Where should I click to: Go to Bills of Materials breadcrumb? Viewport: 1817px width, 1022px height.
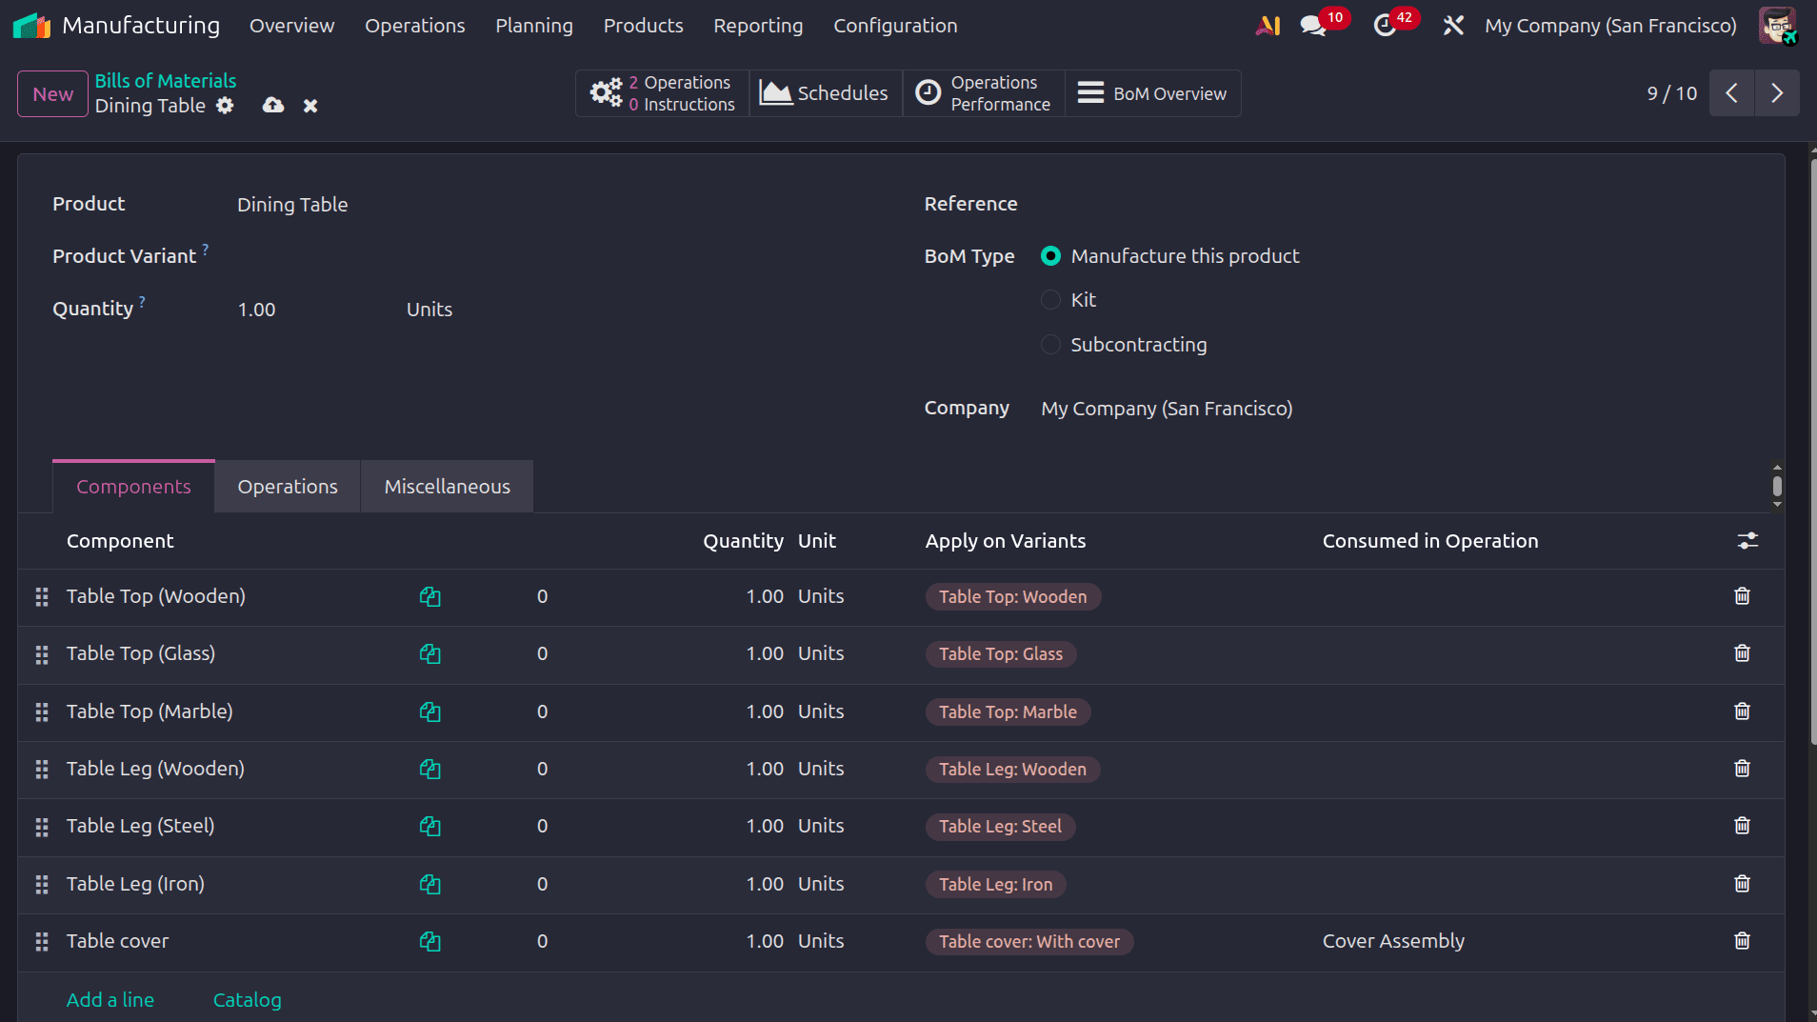pos(166,81)
